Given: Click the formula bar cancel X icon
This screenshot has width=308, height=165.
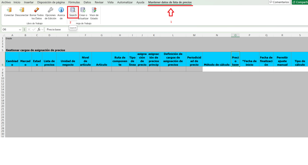Looking at the screenshot, I should [29, 30].
